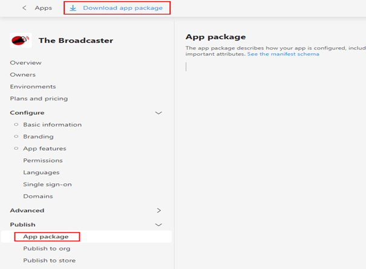The image size is (366, 269).
Task: Click the back chevron beside Apps
Action: point(24,8)
